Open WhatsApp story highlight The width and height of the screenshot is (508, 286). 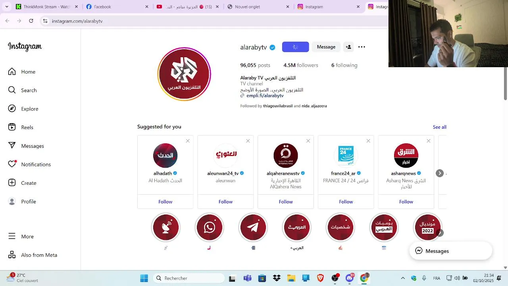210,227
